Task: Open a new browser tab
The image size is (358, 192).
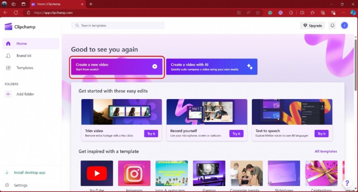Action: [91, 4]
